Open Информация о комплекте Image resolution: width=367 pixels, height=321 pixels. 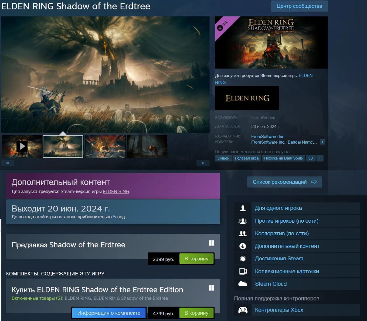109,313
